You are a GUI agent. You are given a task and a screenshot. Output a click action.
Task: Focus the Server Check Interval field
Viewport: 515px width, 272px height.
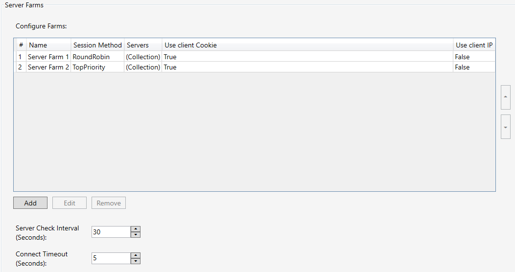pyautogui.click(x=111, y=232)
